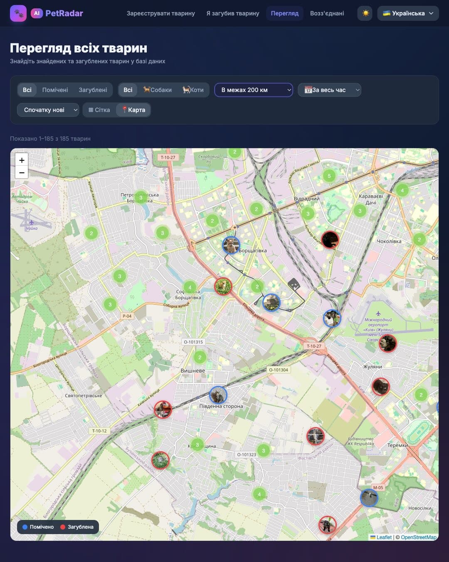
Task: Expand the За весь час date filter
Action: [x=329, y=90]
